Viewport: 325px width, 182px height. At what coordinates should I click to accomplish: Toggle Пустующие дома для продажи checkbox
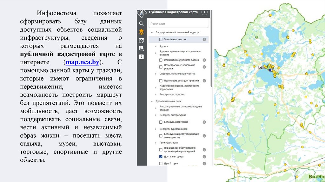tap(161, 81)
